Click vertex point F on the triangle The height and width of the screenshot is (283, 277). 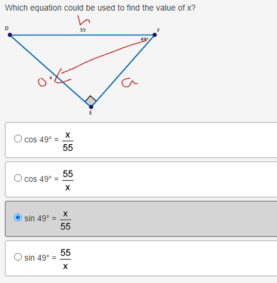click(x=155, y=35)
